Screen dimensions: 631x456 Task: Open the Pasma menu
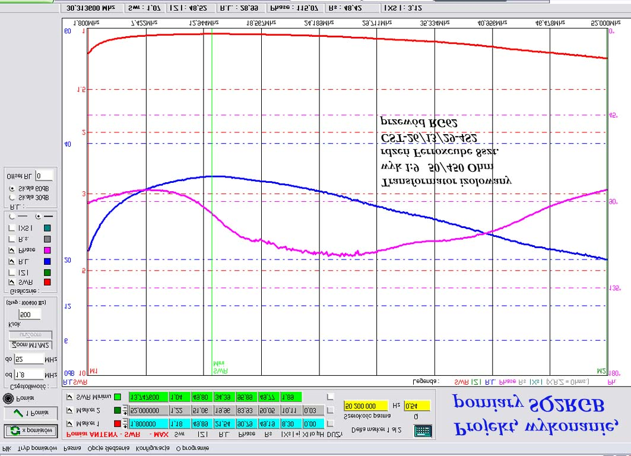pyautogui.click(x=72, y=448)
